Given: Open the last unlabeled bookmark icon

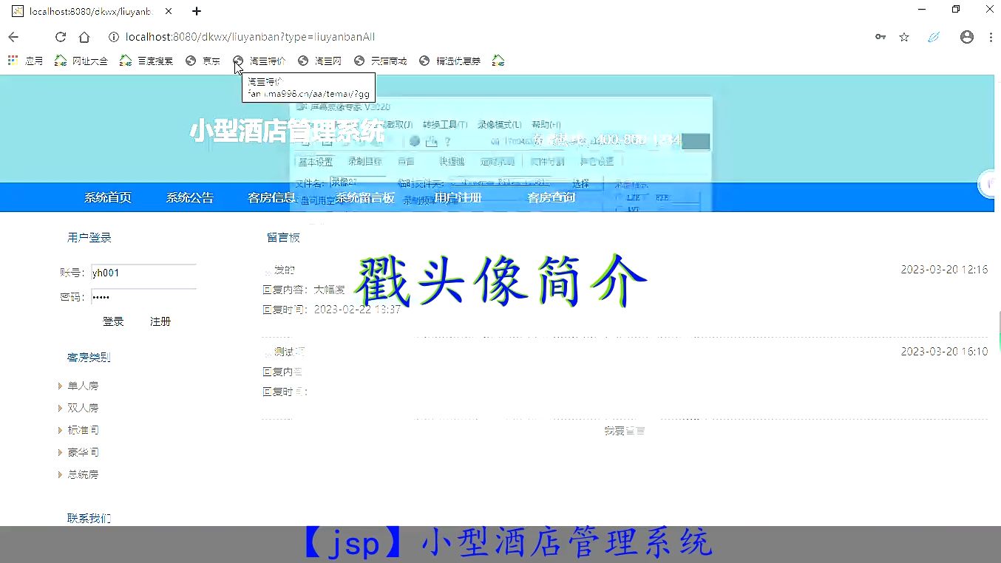Looking at the screenshot, I should point(498,61).
